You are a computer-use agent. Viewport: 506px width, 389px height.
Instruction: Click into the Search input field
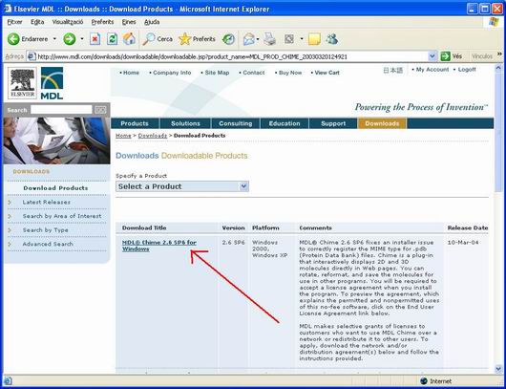coord(61,110)
